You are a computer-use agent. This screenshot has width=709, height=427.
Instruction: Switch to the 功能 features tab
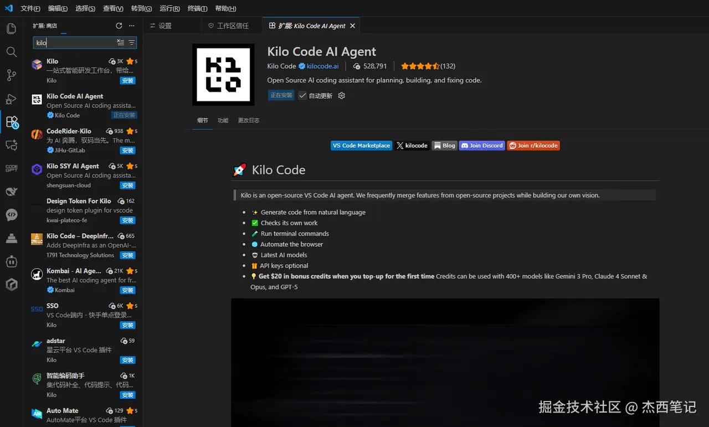pos(223,120)
